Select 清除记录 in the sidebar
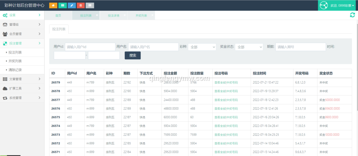Image resolution: width=358 pixels, height=156 pixels. (15, 70)
